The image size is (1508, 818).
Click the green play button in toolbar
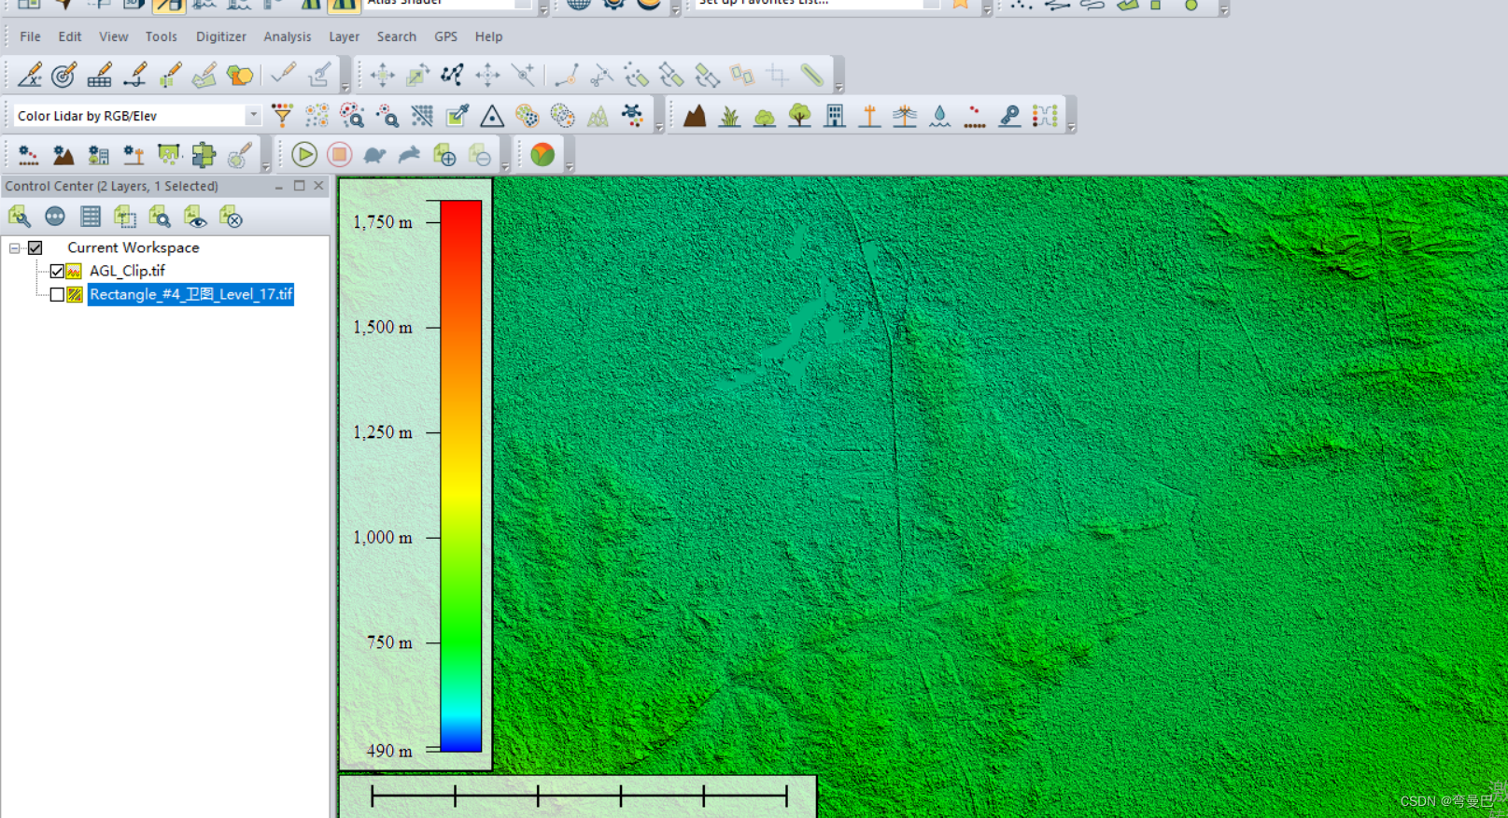(304, 155)
